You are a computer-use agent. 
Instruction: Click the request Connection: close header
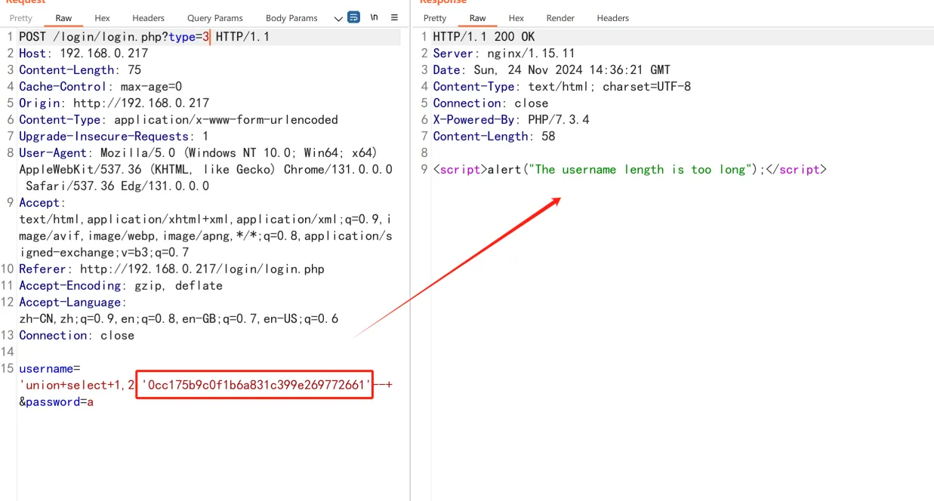coord(77,336)
